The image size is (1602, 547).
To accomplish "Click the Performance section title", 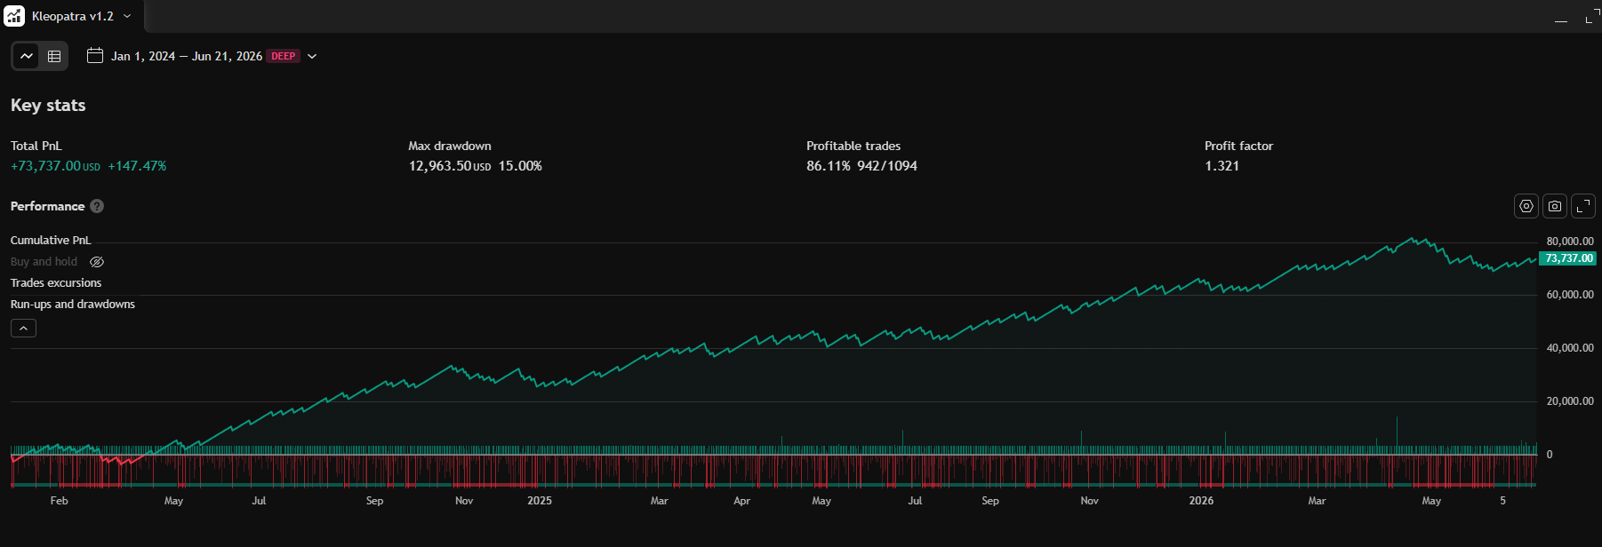I will tap(47, 206).
